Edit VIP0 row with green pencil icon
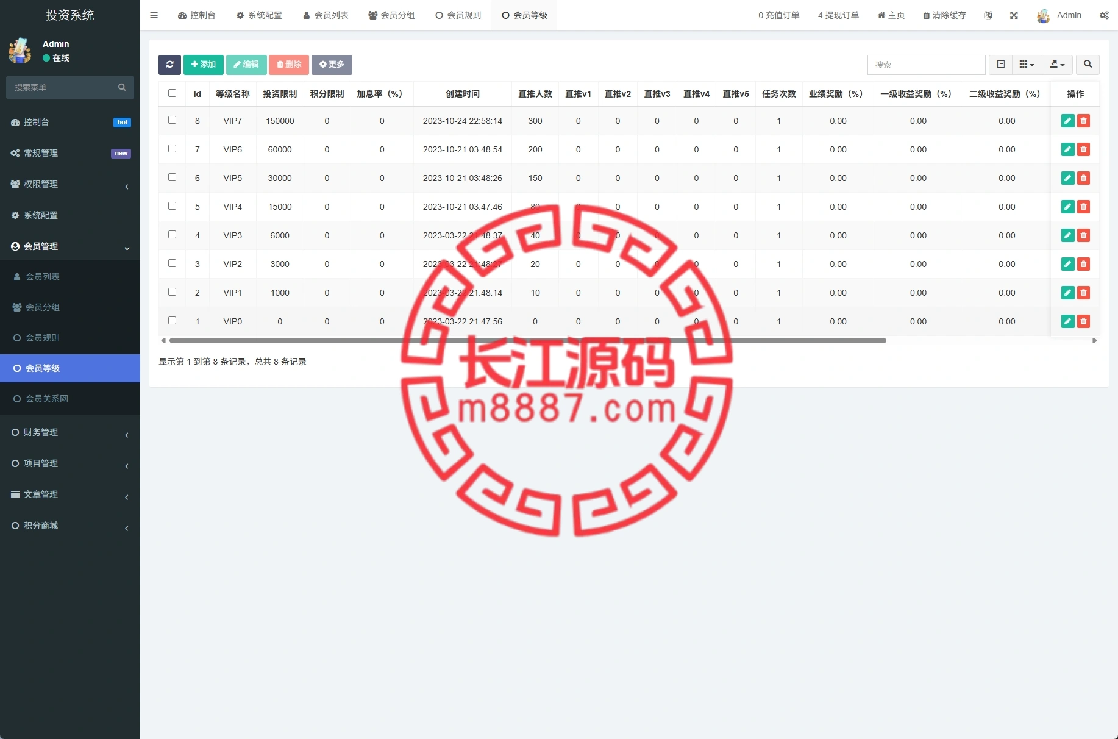Screen dimensions: 1118x739 pos(1067,321)
